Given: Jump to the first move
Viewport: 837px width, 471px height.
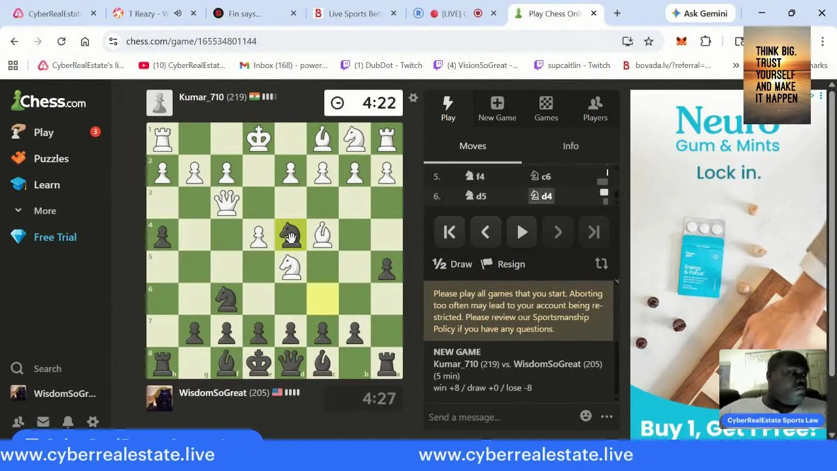Looking at the screenshot, I should click(450, 232).
